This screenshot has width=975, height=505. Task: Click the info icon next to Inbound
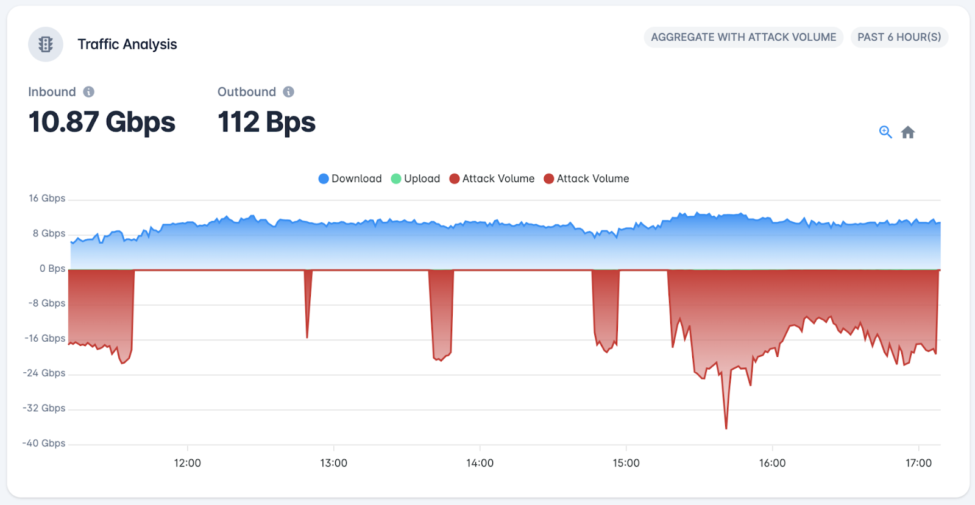click(89, 92)
